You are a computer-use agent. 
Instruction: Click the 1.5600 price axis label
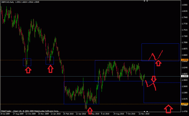coord(185,86)
